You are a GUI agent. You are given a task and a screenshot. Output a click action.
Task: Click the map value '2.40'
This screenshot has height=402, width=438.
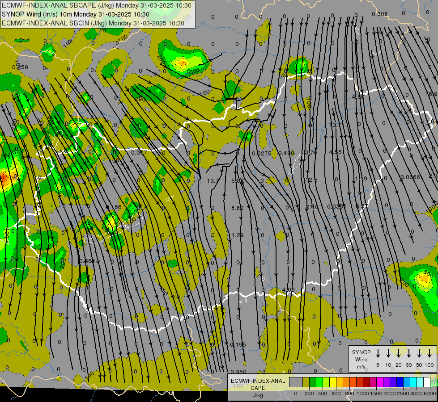312,207
